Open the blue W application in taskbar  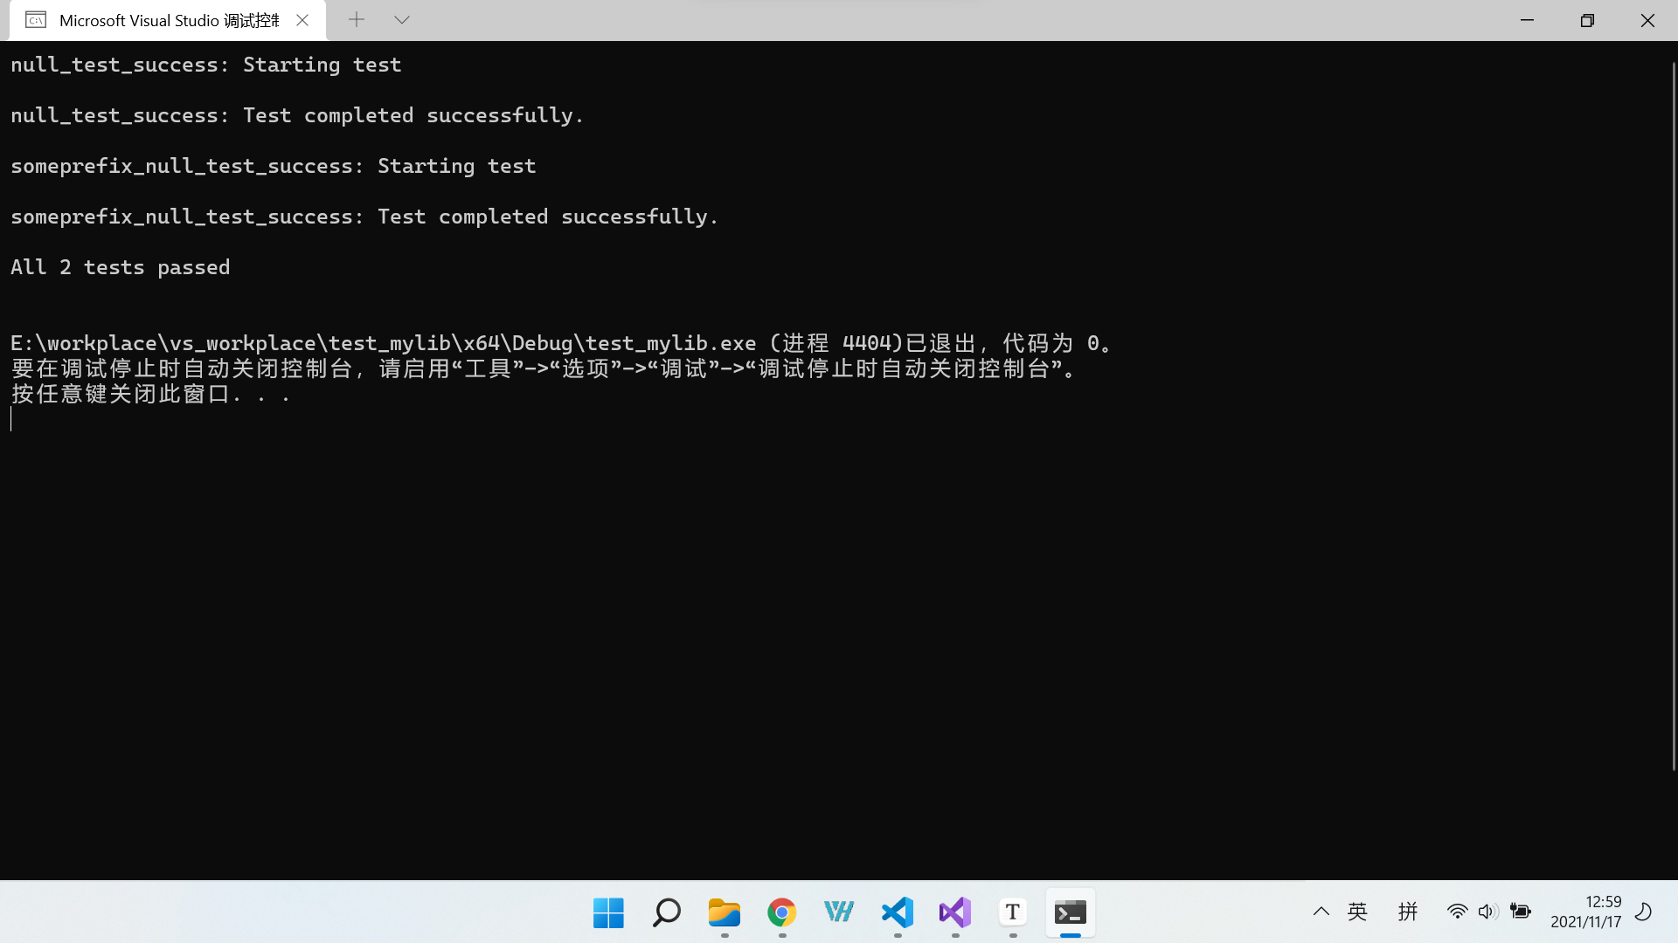pos(839,912)
